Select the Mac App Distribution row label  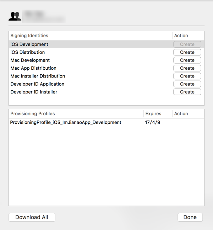33,68
